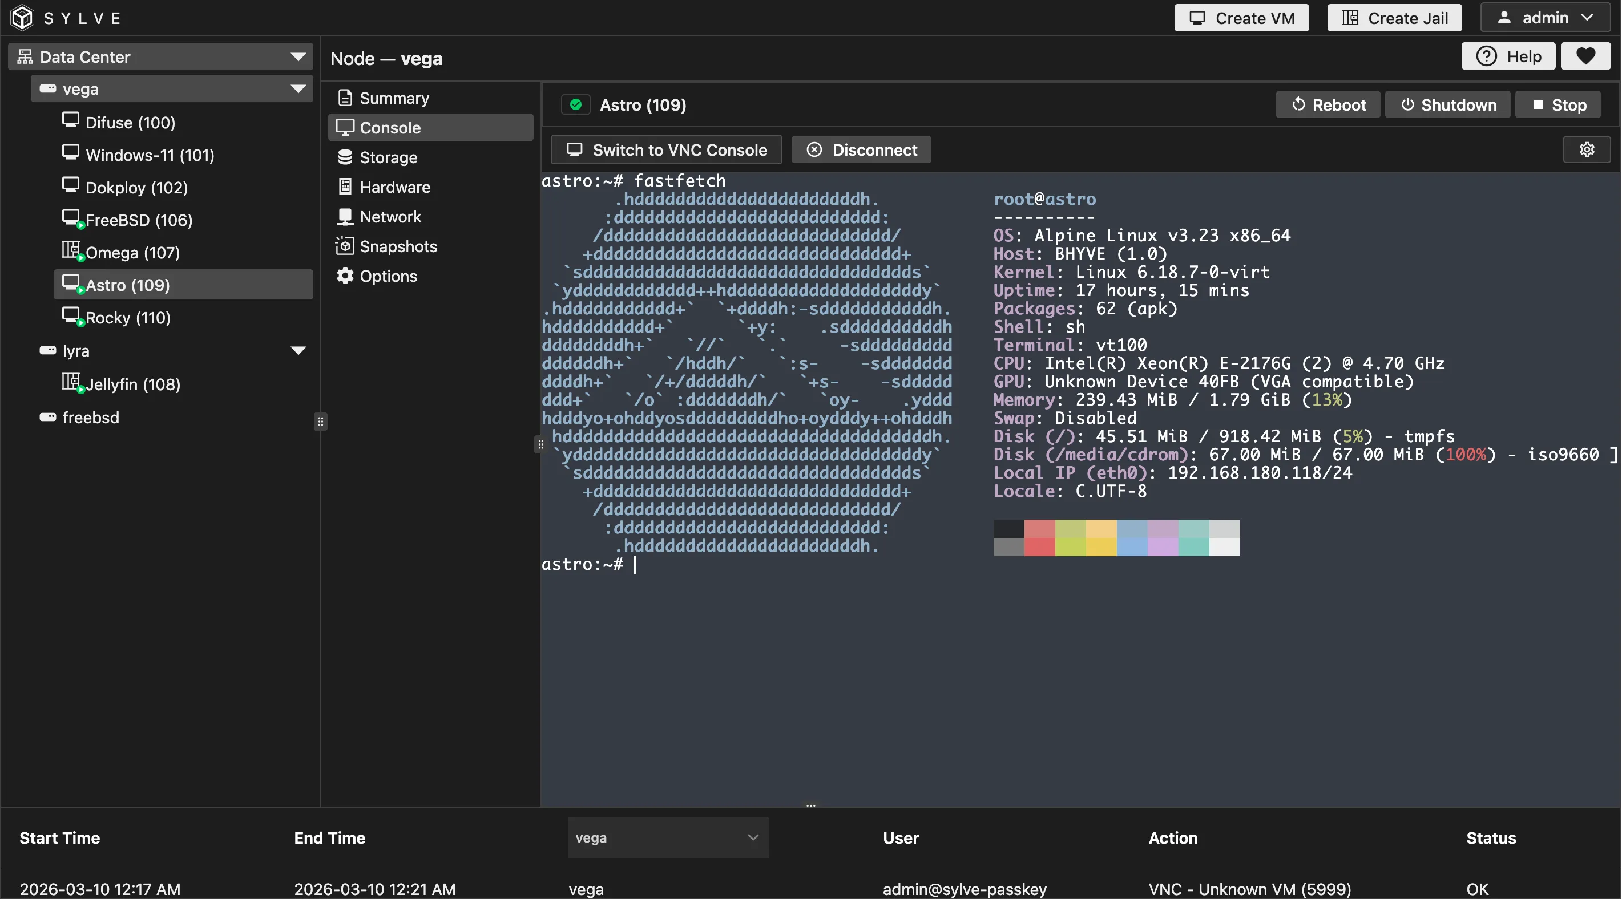Open the console settings gear icon
The width and height of the screenshot is (1622, 899).
point(1586,149)
